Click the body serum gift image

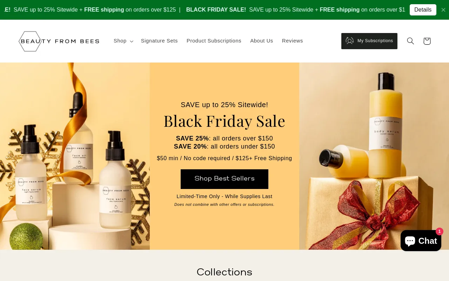pos(374,156)
